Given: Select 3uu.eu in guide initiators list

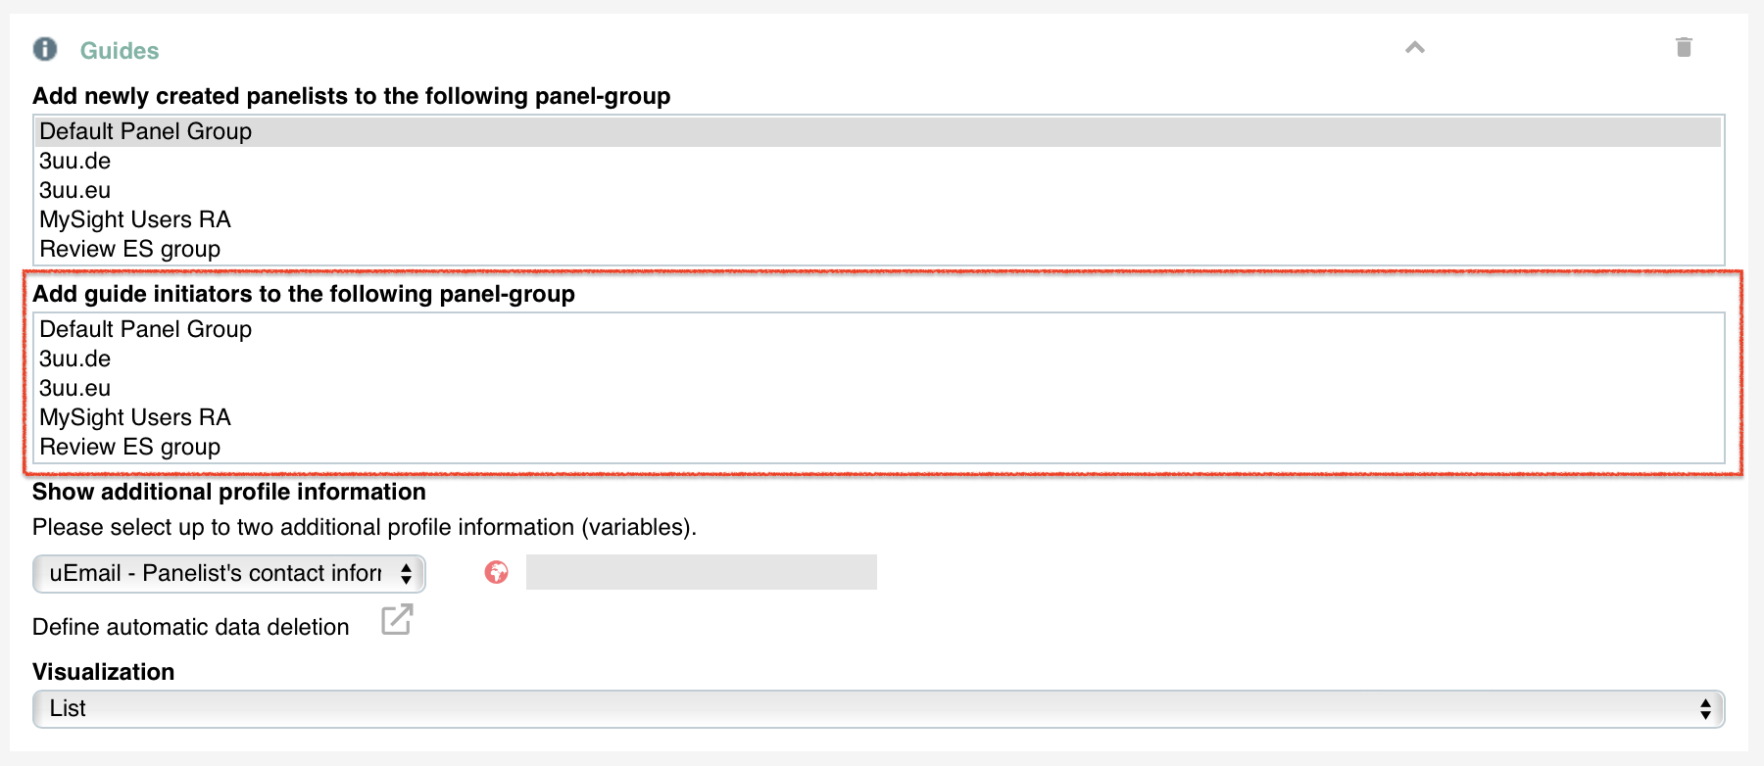Looking at the screenshot, I should tap(879, 388).
